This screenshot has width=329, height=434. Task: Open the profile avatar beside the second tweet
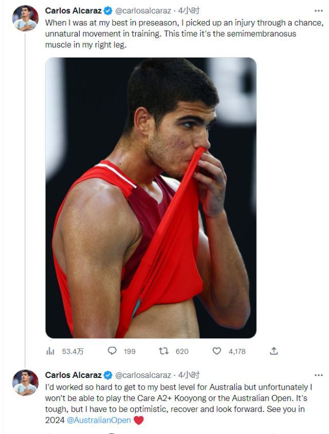(26, 383)
